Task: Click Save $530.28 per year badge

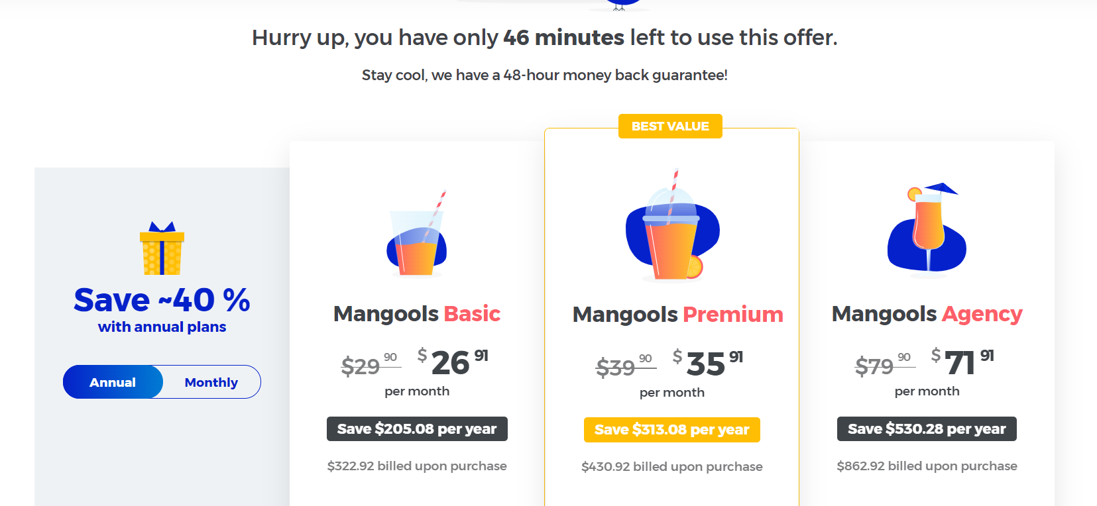Action: (x=927, y=429)
